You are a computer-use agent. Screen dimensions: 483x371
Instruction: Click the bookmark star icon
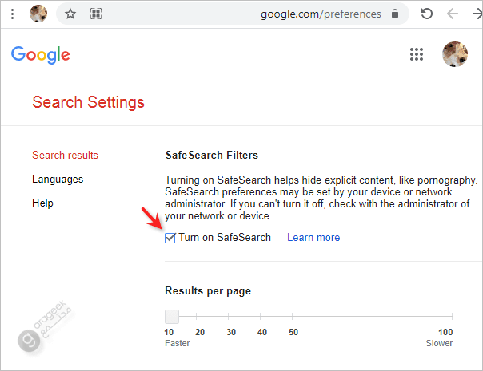coord(70,14)
